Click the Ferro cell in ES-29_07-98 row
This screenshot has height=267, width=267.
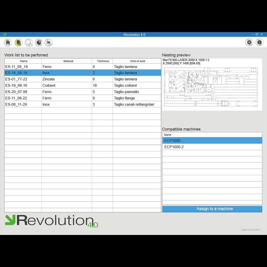coord(66,92)
